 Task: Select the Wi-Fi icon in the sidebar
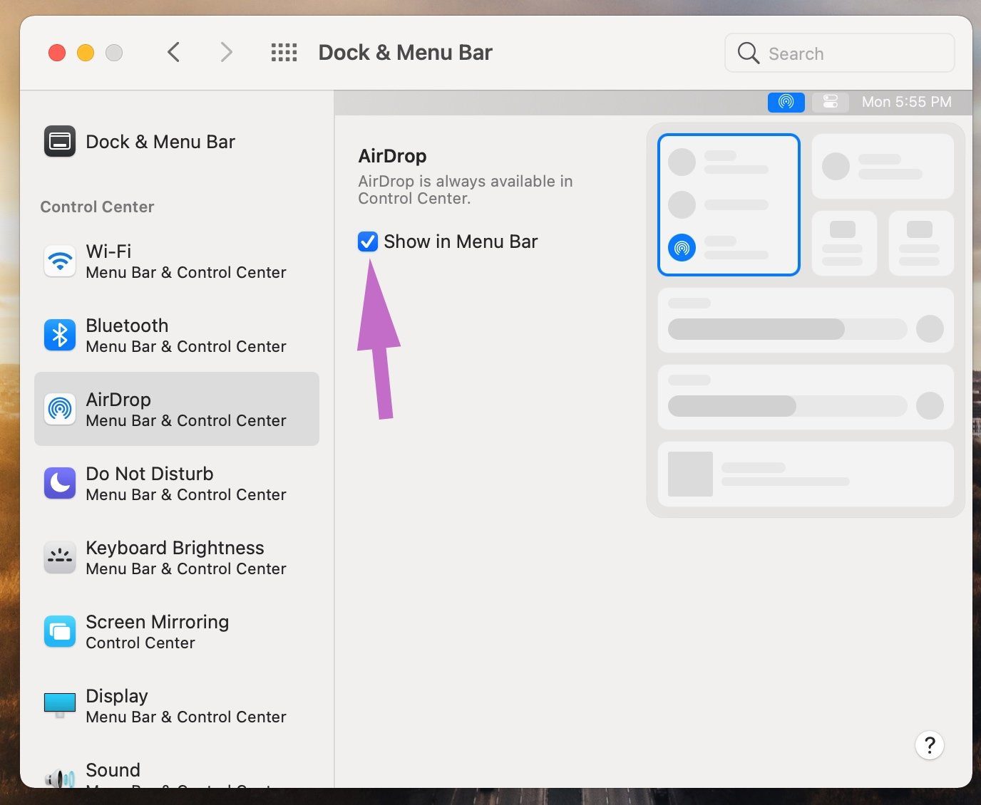(x=60, y=261)
